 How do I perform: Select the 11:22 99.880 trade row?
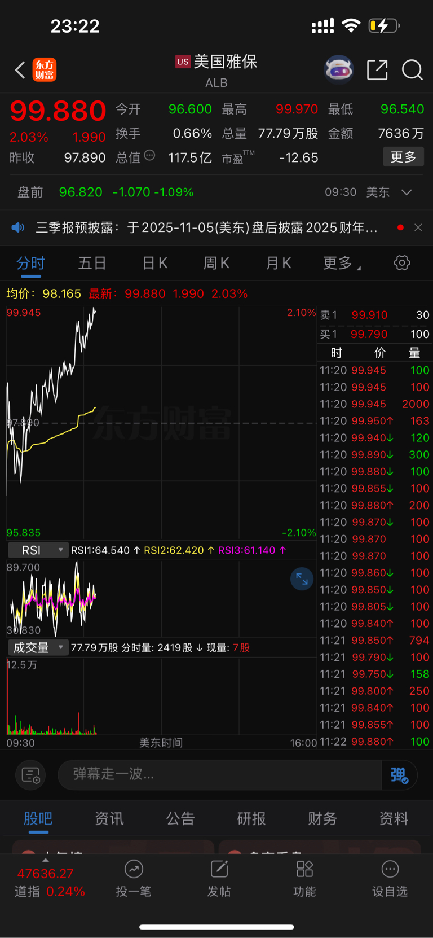click(x=375, y=742)
